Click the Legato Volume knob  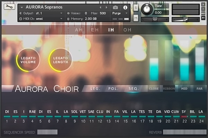tap(28, 60)
